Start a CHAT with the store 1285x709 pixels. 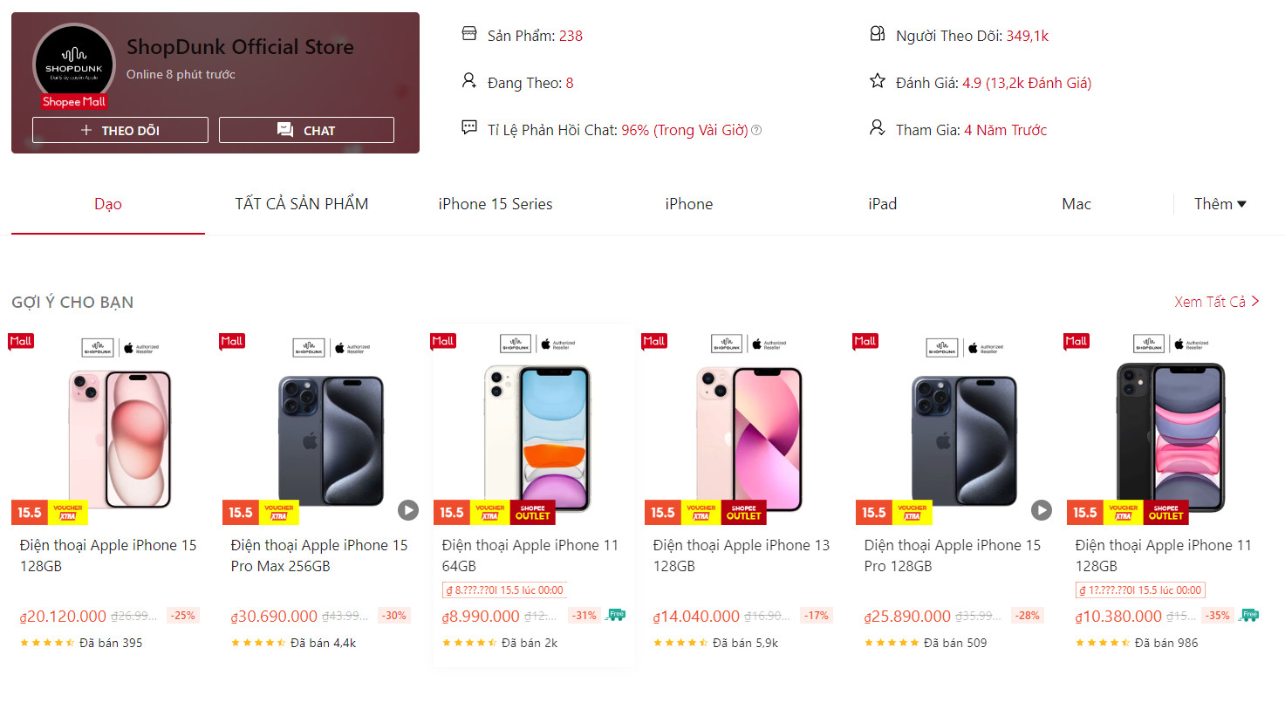pyautogui.click(x=306, y=130)
